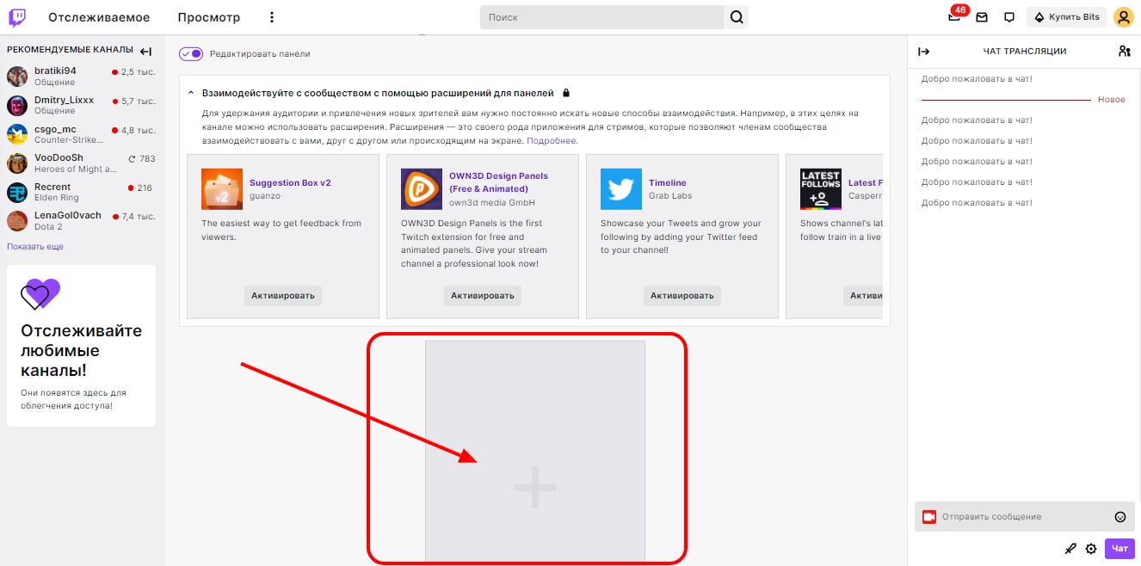The width and height of the screenshot is (1141, 566).
Task: Open the Twitch home logo
Action: click(x=17, y=17)
